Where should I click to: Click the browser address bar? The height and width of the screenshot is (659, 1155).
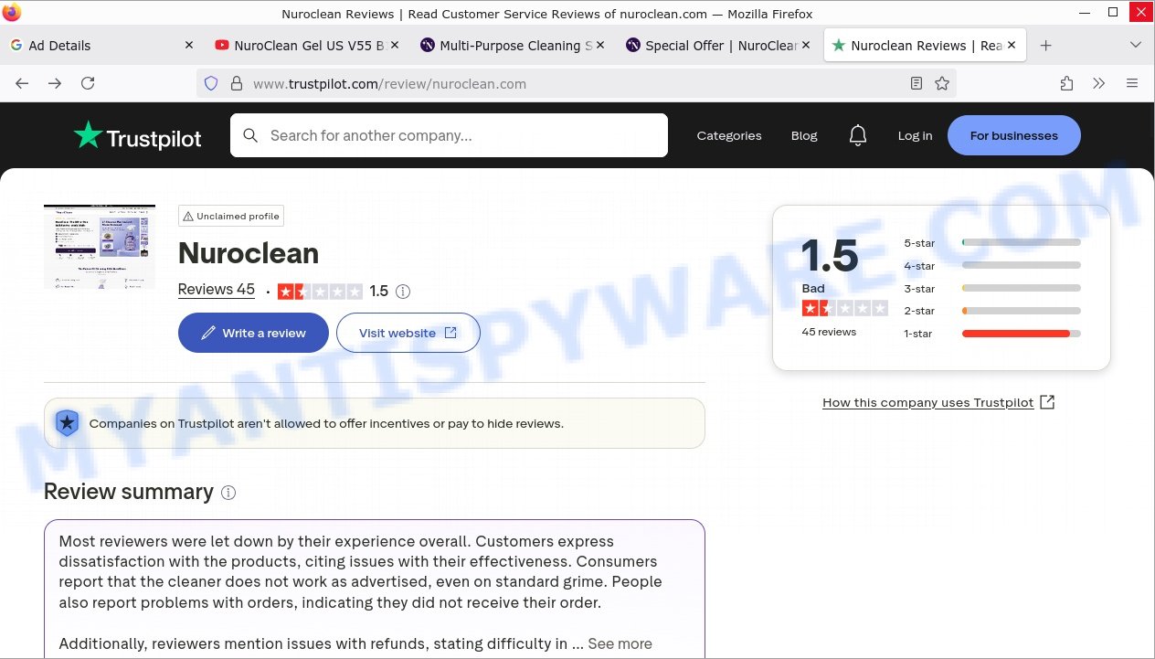pos(576,83)
